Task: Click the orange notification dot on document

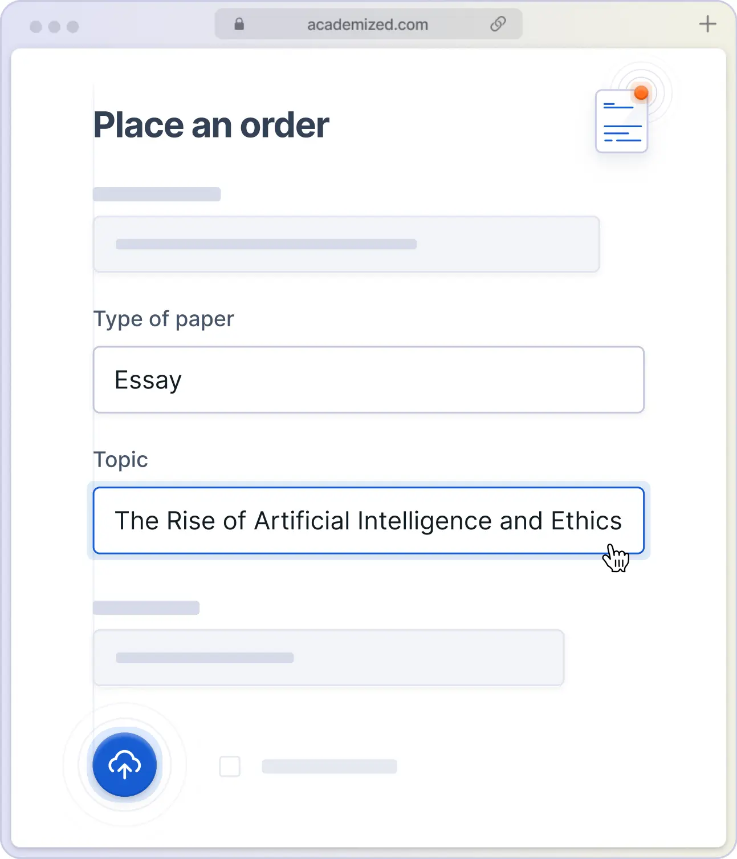Action: (x=641, y=93)
